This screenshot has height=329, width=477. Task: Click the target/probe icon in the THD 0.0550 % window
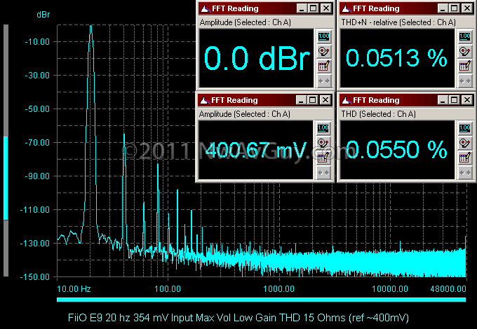(465, 143)
